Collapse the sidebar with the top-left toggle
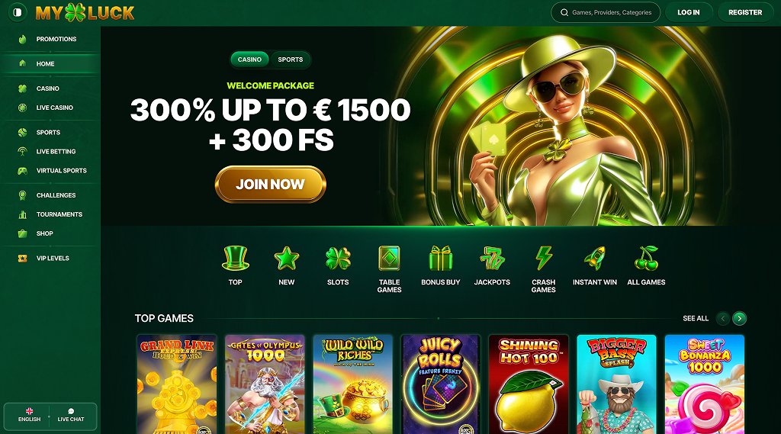Viewport: 781px width, 434px height. (18, 12)
